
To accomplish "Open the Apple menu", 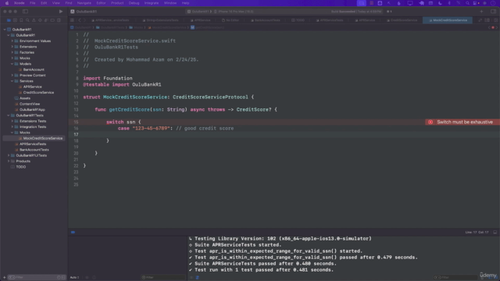I will pyautogui.click(x=7, y=3).
